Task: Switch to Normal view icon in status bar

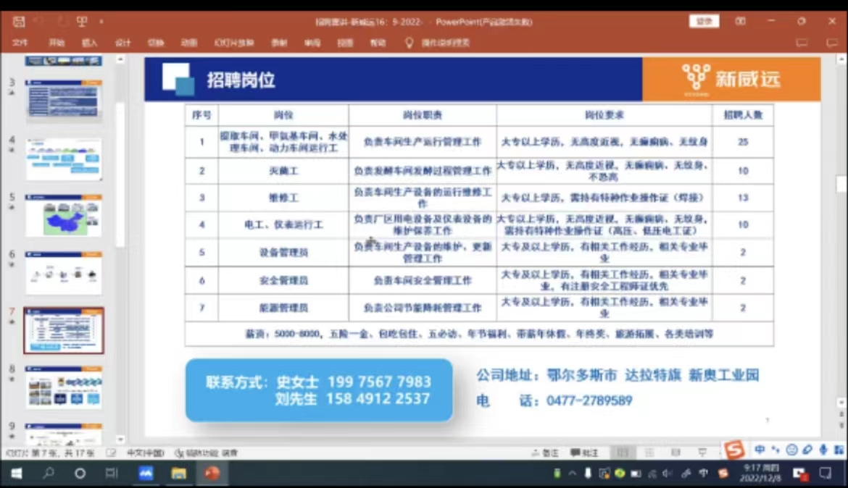Action: click(623, 453)
